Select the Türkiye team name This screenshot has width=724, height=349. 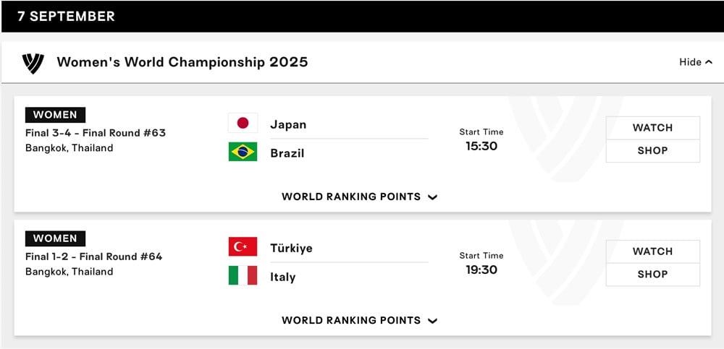point(291,248)
